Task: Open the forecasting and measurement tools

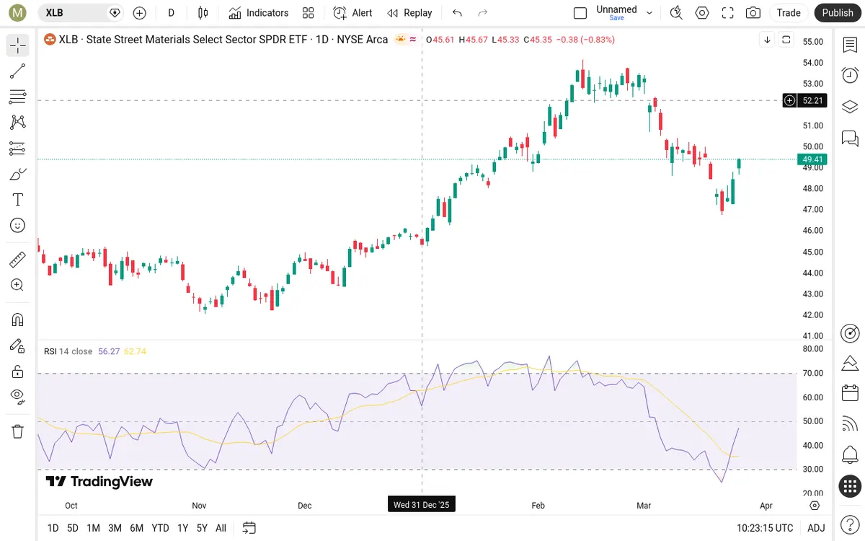Action: pos(18,149)
